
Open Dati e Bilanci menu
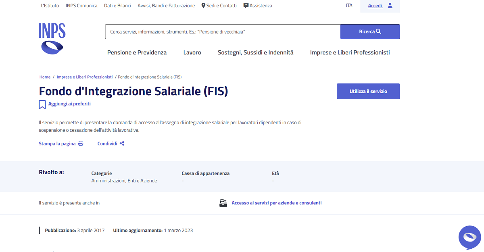click(117, 6)
